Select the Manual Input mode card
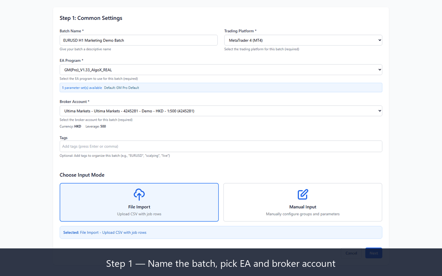 [x=303, y=202]
